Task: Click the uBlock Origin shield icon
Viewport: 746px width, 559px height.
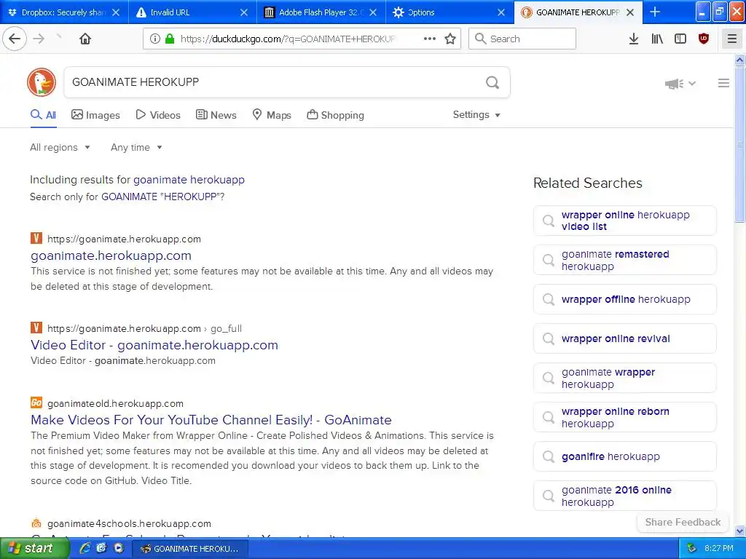Action: coord(704,39)
